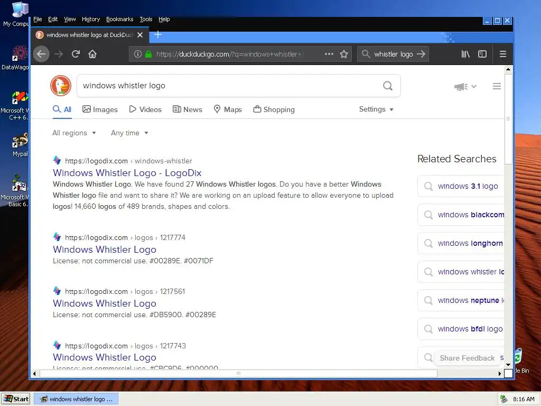Image resolution: width=541 pixels, height=406 pixels.
Task: Switch to Videos results tab
Action: click(x=145, y=109)
